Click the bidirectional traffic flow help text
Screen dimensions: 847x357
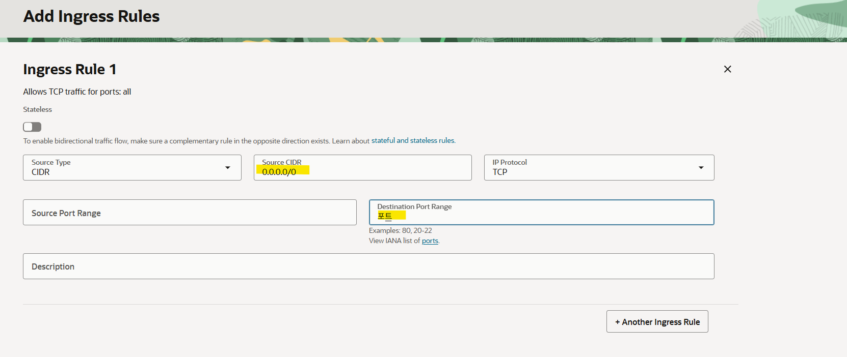pyautogui.click(x=196, y=141)
